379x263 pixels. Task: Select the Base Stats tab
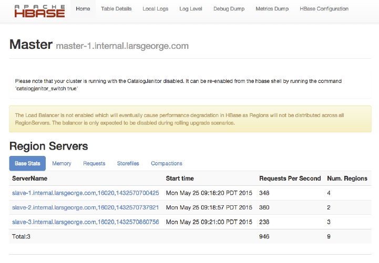point(27,163)
